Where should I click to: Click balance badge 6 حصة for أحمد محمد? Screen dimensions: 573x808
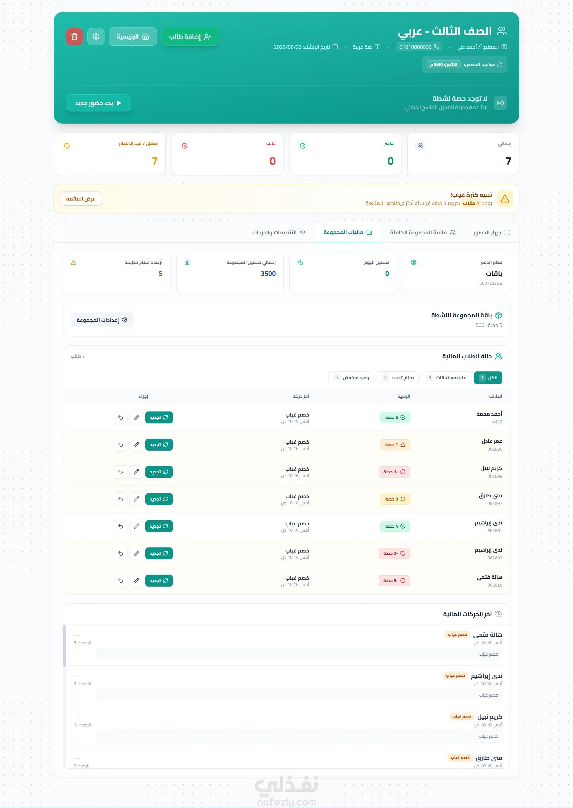395,418
